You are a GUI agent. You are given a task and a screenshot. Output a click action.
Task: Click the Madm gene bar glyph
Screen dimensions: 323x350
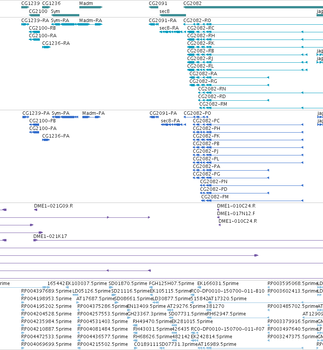91,7
